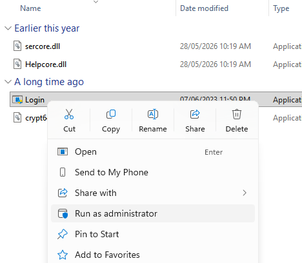
Task: Click the Share icon in top row
Action: (195, 114)
